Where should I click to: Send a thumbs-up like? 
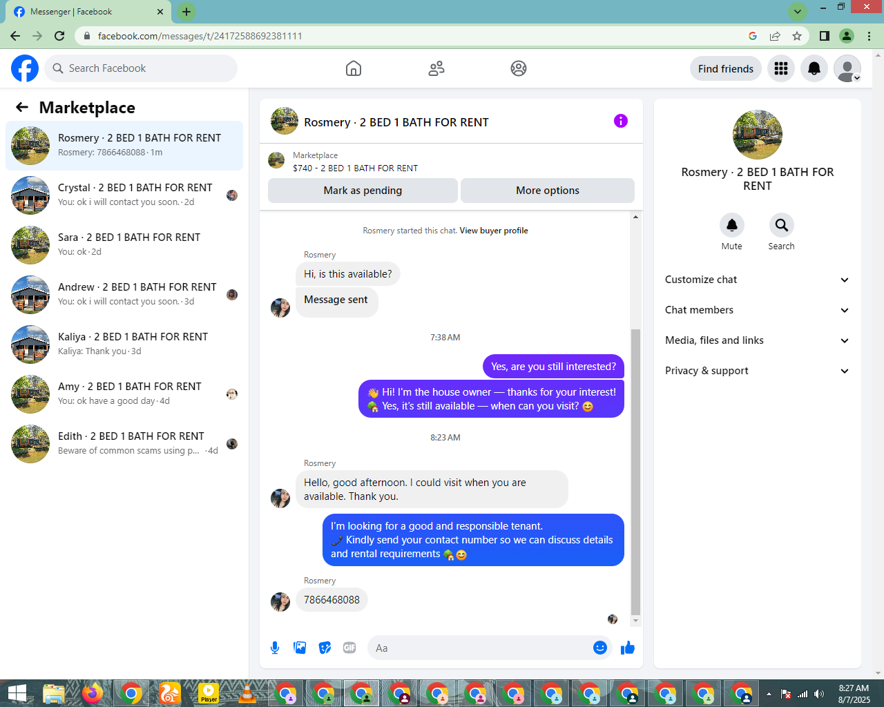(628, 648)
